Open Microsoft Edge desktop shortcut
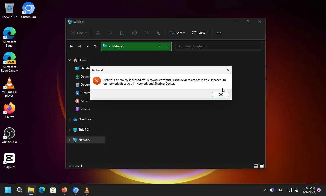The width and height of the screenshot is (326, 196). pos(9,37)
